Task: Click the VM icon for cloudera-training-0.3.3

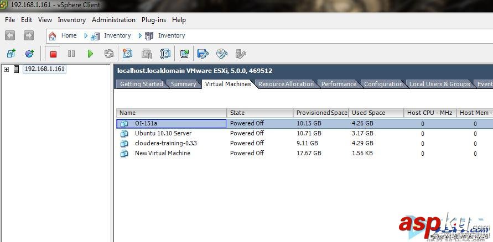Action: point(124,144)
